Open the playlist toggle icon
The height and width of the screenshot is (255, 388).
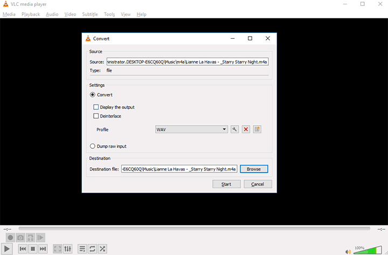pos(82,249)
